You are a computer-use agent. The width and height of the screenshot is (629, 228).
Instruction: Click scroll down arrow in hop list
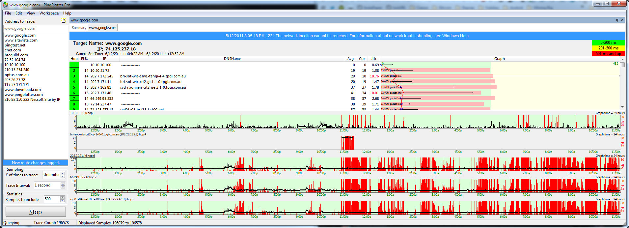click(622, 107)
